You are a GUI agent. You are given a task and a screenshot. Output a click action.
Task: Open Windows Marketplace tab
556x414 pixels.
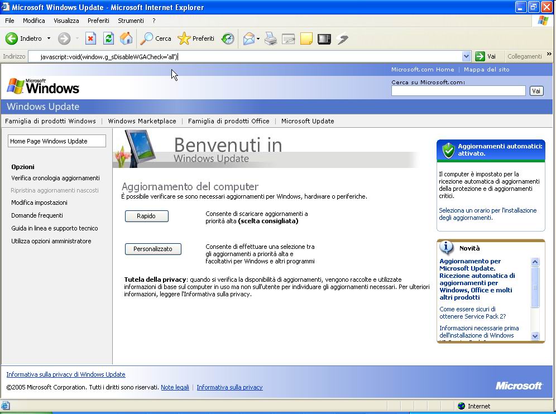[x=142, y=121]
